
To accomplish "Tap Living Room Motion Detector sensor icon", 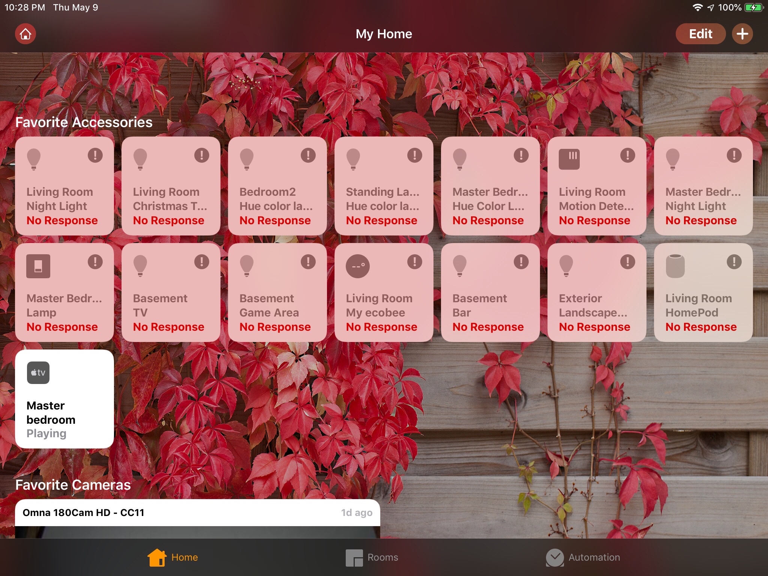I will pyautogui.click(x=569, y=159).
